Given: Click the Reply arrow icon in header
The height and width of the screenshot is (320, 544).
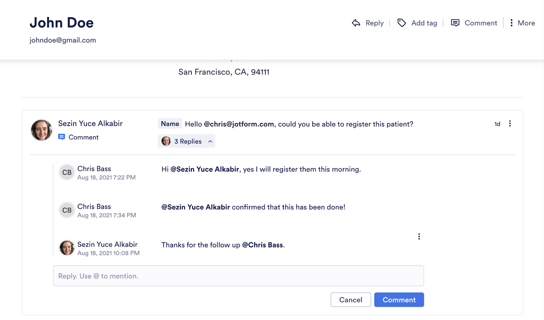Looking at the screenshot, I should coord(356,23).
